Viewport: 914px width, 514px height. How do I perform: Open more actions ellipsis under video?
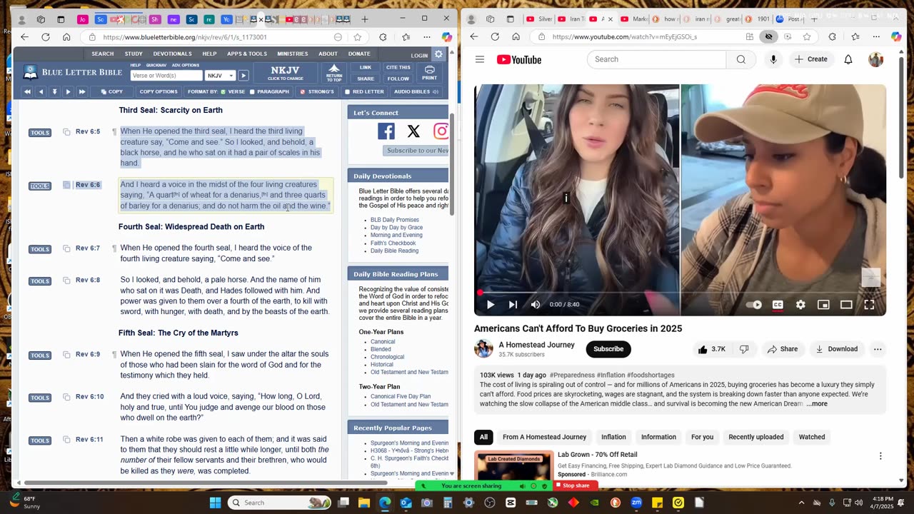point(878,349)
